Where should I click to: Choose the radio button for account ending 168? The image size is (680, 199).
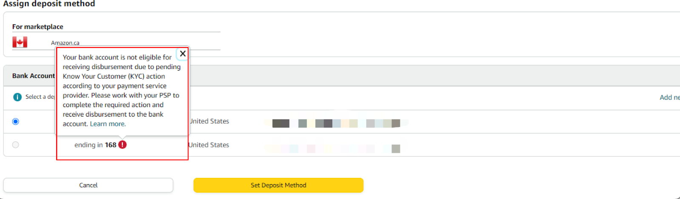point(16,145)
